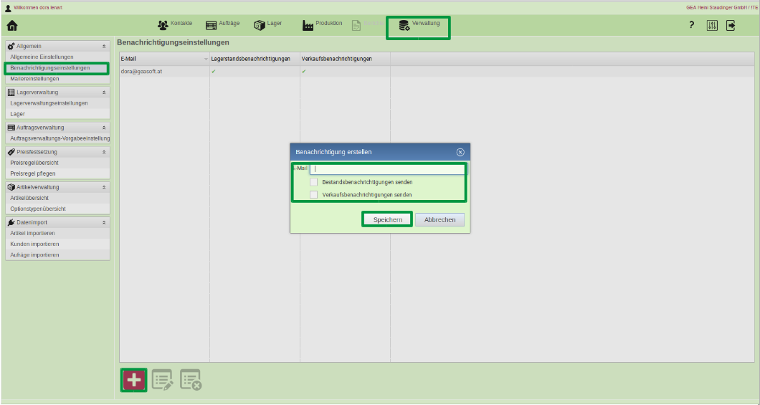The height and width of the screenshot is (405, 760).
Task: Open Preisregelübersicht in the sidebar
Action: 34,163
